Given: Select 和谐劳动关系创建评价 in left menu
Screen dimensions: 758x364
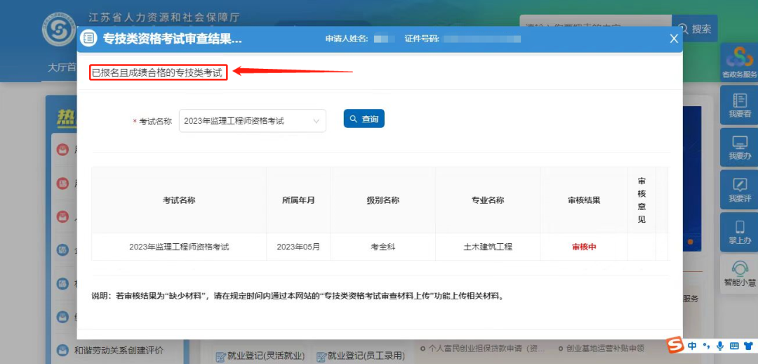Looking at the screenshot, I should click(119, 349).
